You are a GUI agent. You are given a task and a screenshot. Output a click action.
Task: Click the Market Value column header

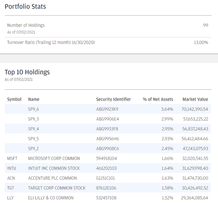195,99
